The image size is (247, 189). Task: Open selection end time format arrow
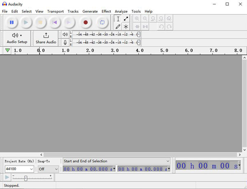[x=169, y=168]
